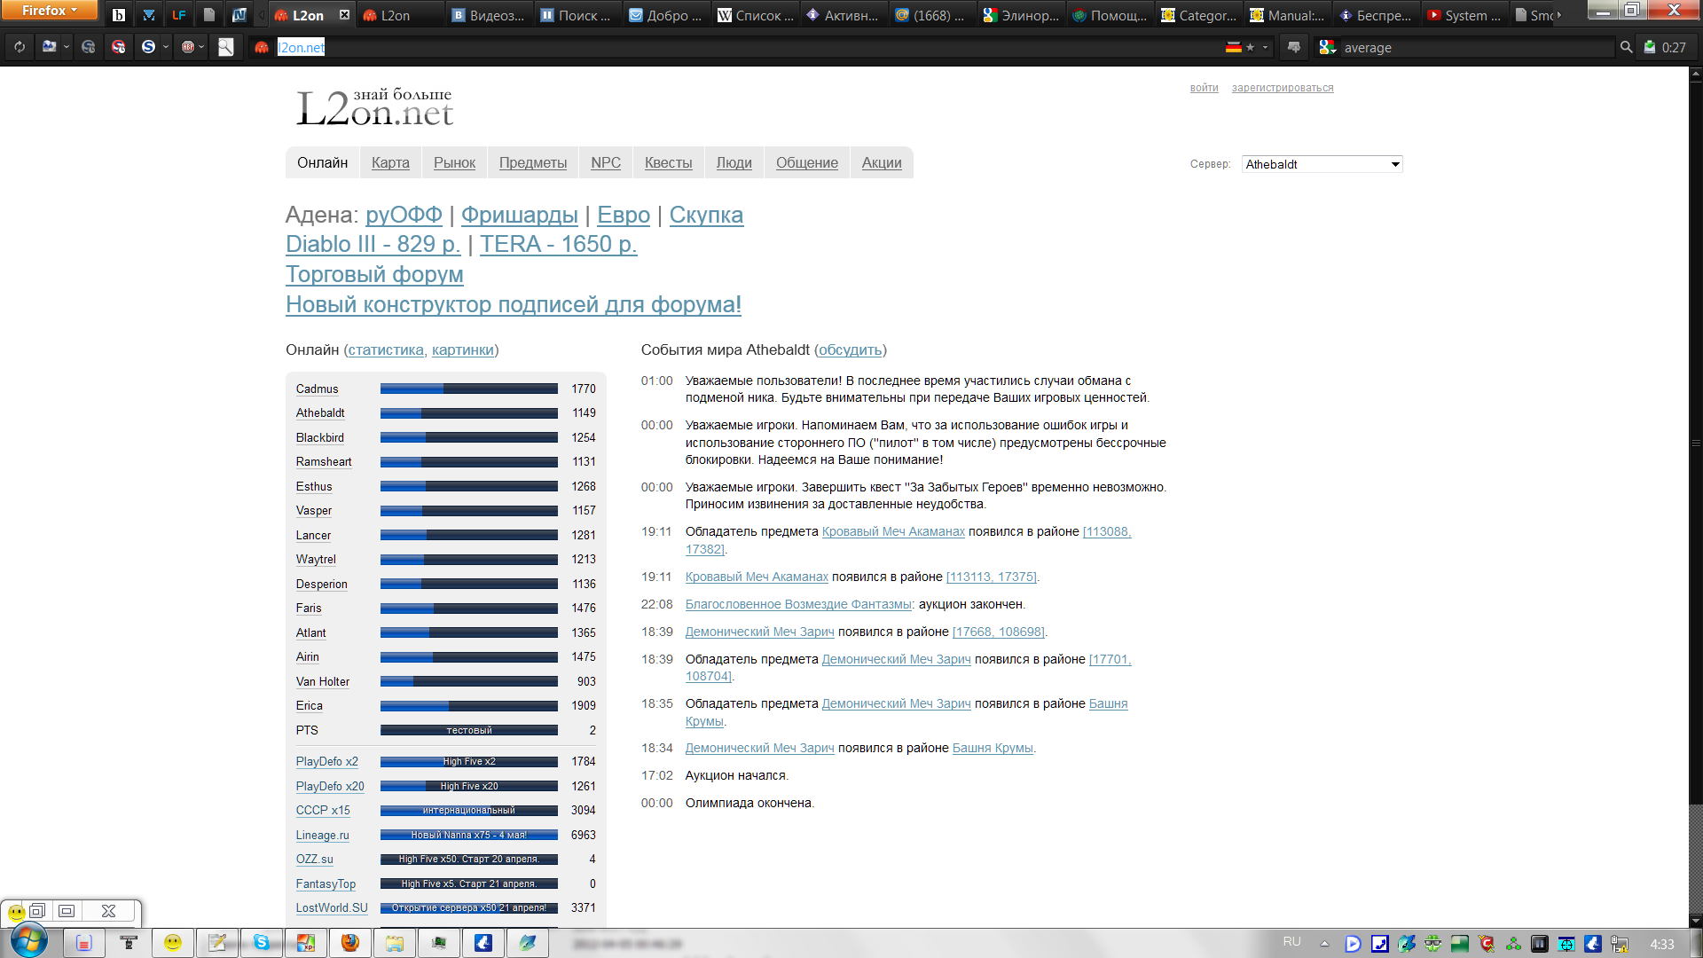Click the статистика link
Image resolution: width=1703 pixels, height=958 pixels.
pos(386,349)
